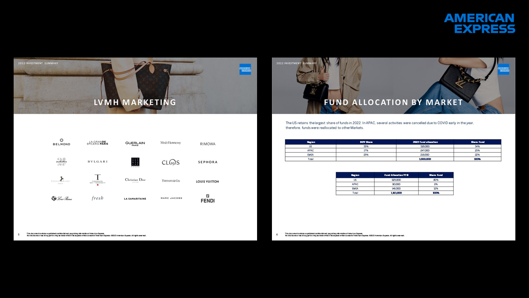Click the "218,000" cell in the EMEA row

(x=425, y=154)
